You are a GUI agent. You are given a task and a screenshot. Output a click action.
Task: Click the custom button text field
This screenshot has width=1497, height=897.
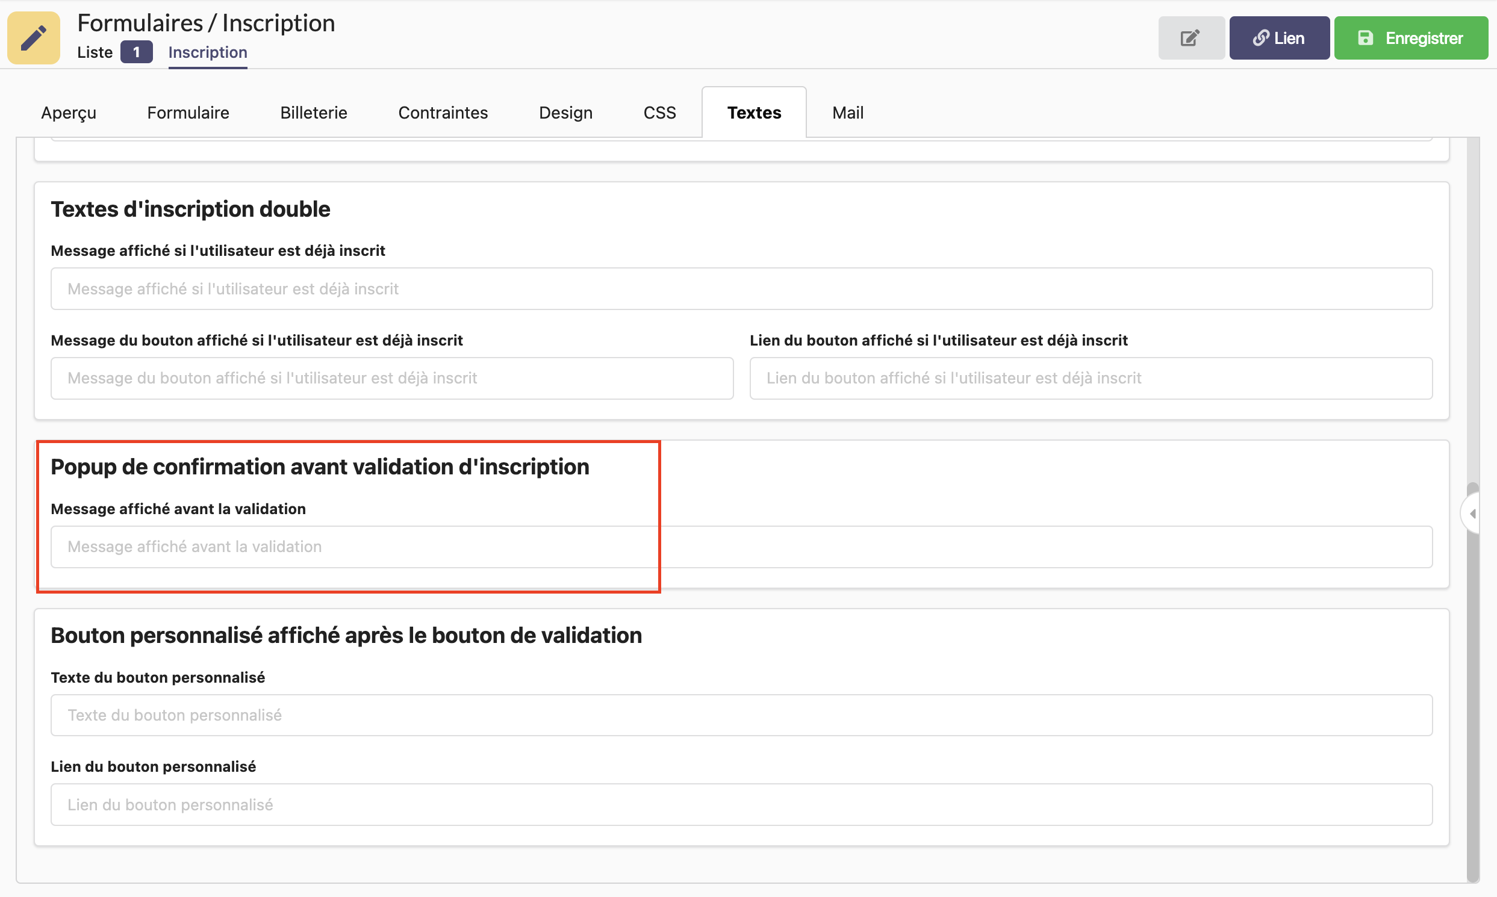click(741, 715)
